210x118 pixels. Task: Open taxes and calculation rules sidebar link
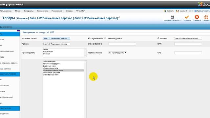pyautogui.click(x=9, y=63)
